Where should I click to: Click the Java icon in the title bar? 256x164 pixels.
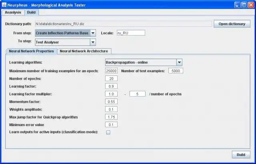(x=4, y=5)
